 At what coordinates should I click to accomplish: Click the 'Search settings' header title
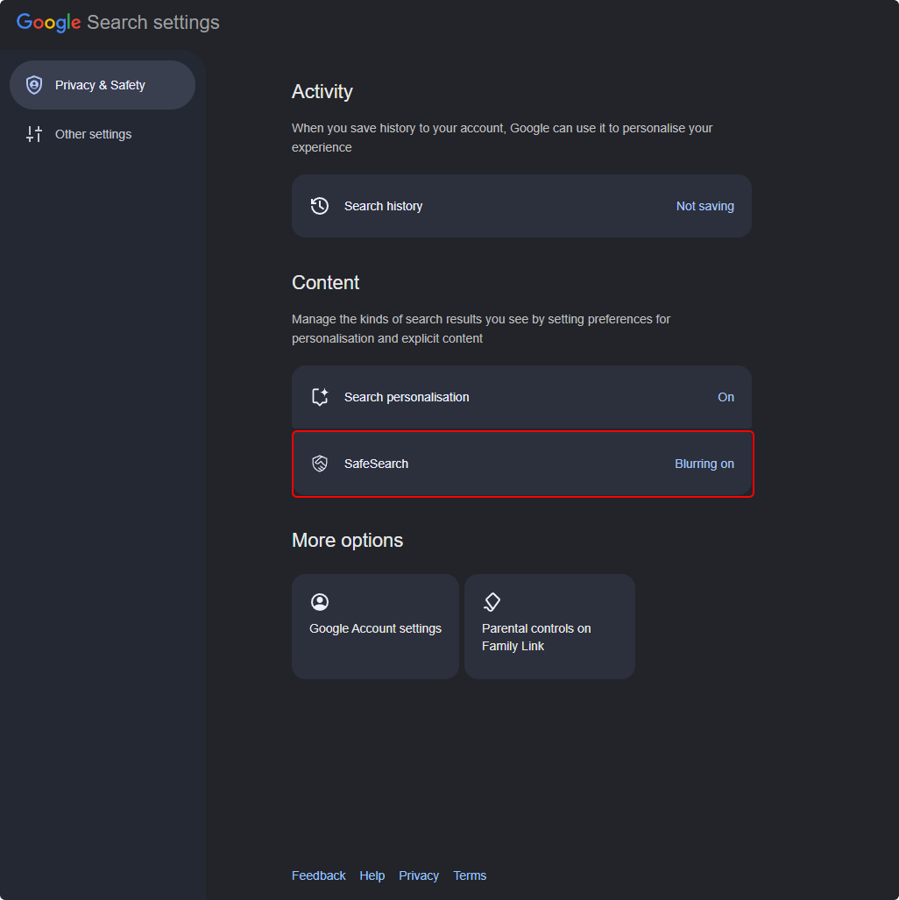click(x=153, y=23)
